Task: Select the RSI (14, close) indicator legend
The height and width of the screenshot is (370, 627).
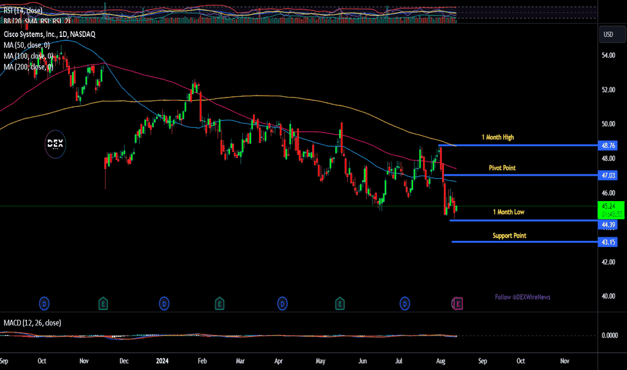Action: [x=23, y=11]
